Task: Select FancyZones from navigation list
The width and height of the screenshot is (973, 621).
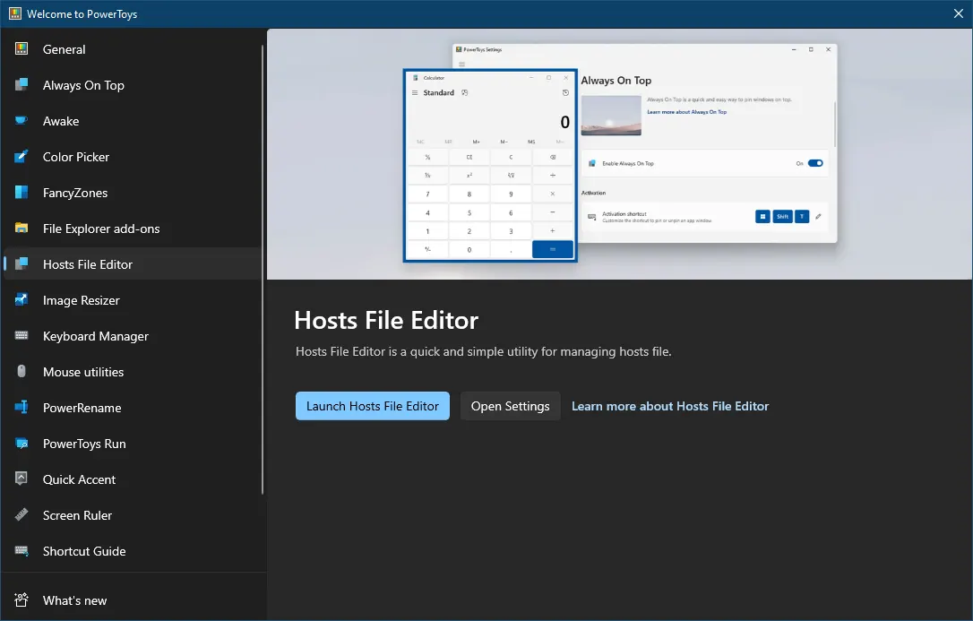Action: pyautogui.click(x=133, y=193)
